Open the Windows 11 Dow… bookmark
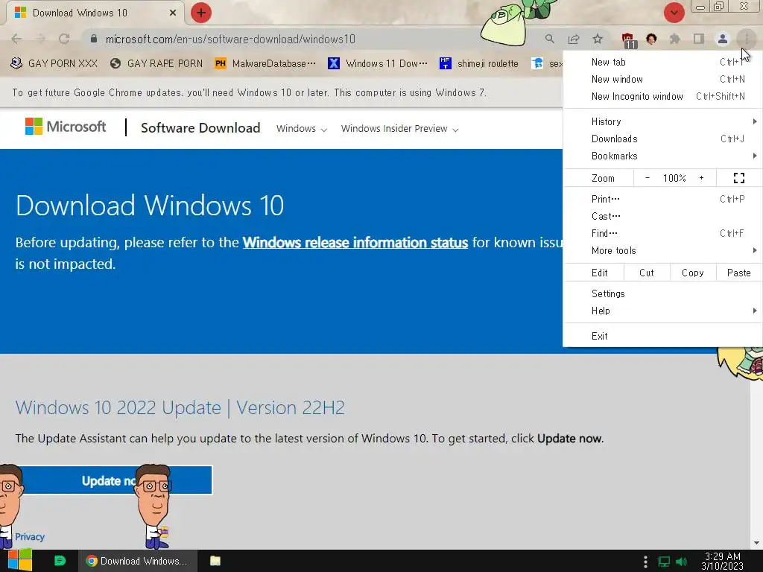Image resolution: width=763 pixels, height=572 pixels. click(x=378, y=63)
